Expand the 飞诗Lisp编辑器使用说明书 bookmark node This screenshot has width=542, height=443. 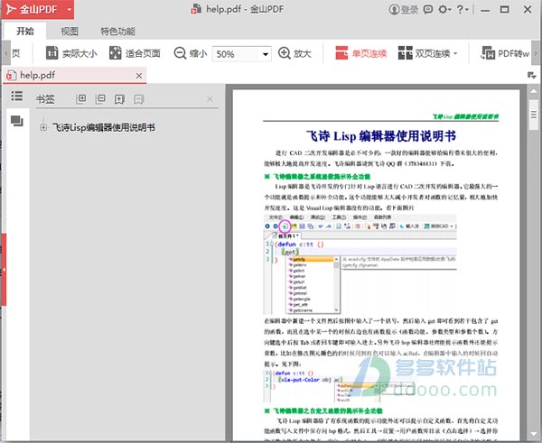[43, 127]
